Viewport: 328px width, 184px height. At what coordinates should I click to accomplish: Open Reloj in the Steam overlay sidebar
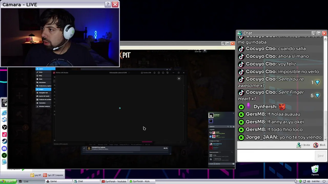(44, 76)
